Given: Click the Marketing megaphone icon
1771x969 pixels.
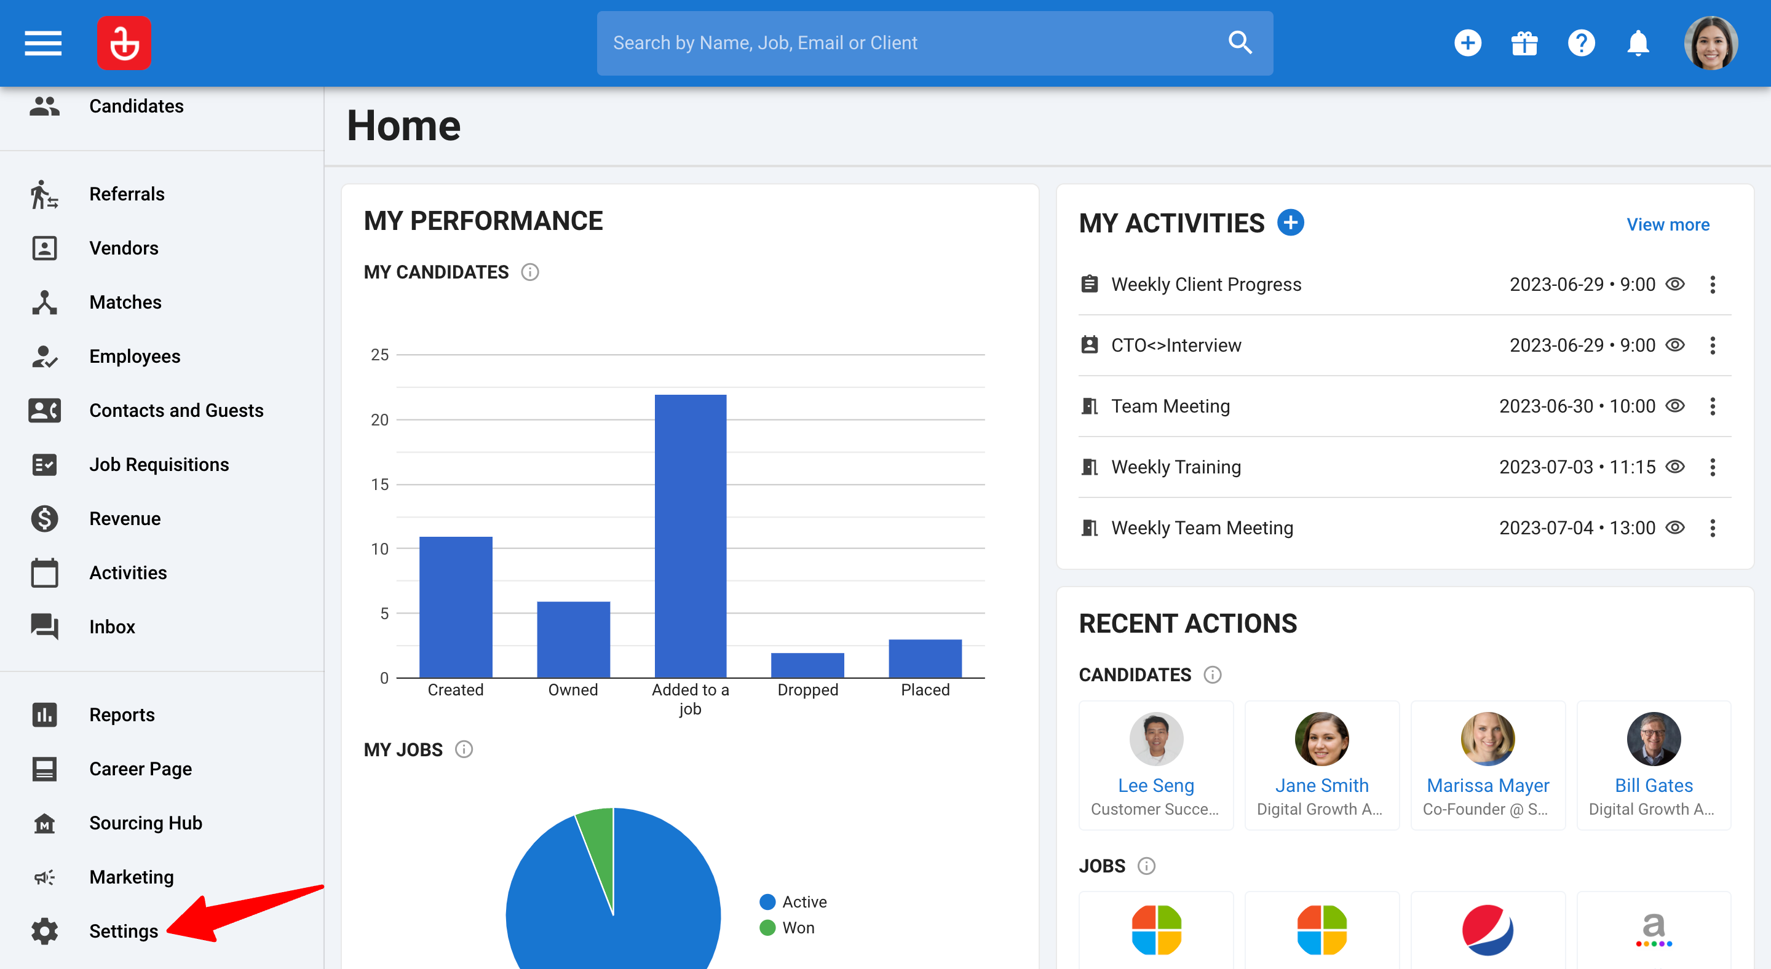Looking at the screenshot, I should pyautogui.click(x=45, y=877).
